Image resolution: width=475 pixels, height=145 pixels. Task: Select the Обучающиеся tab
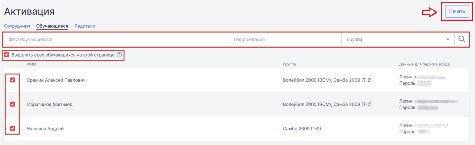point(52,26)
